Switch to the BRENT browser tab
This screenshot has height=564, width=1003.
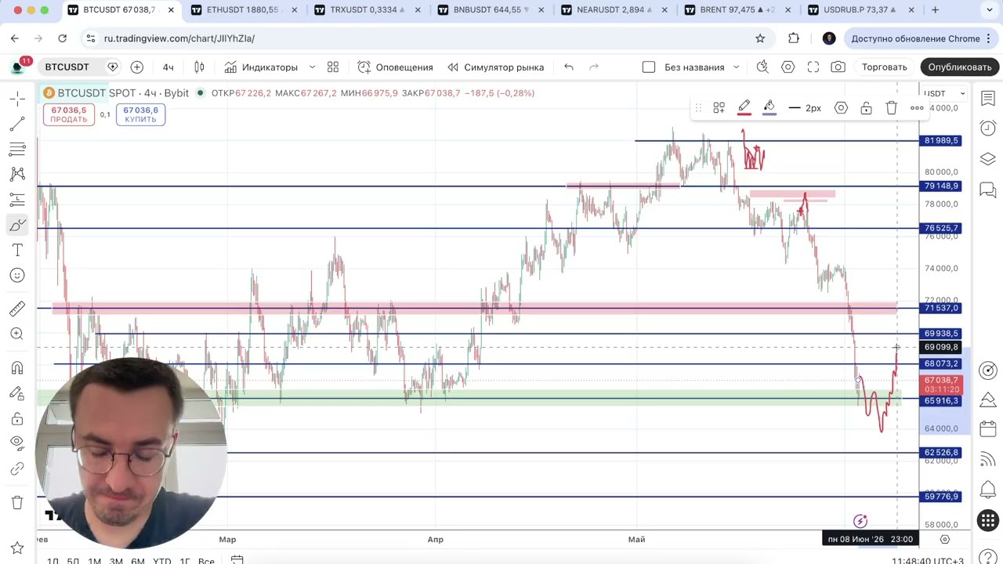click(737, 10)
